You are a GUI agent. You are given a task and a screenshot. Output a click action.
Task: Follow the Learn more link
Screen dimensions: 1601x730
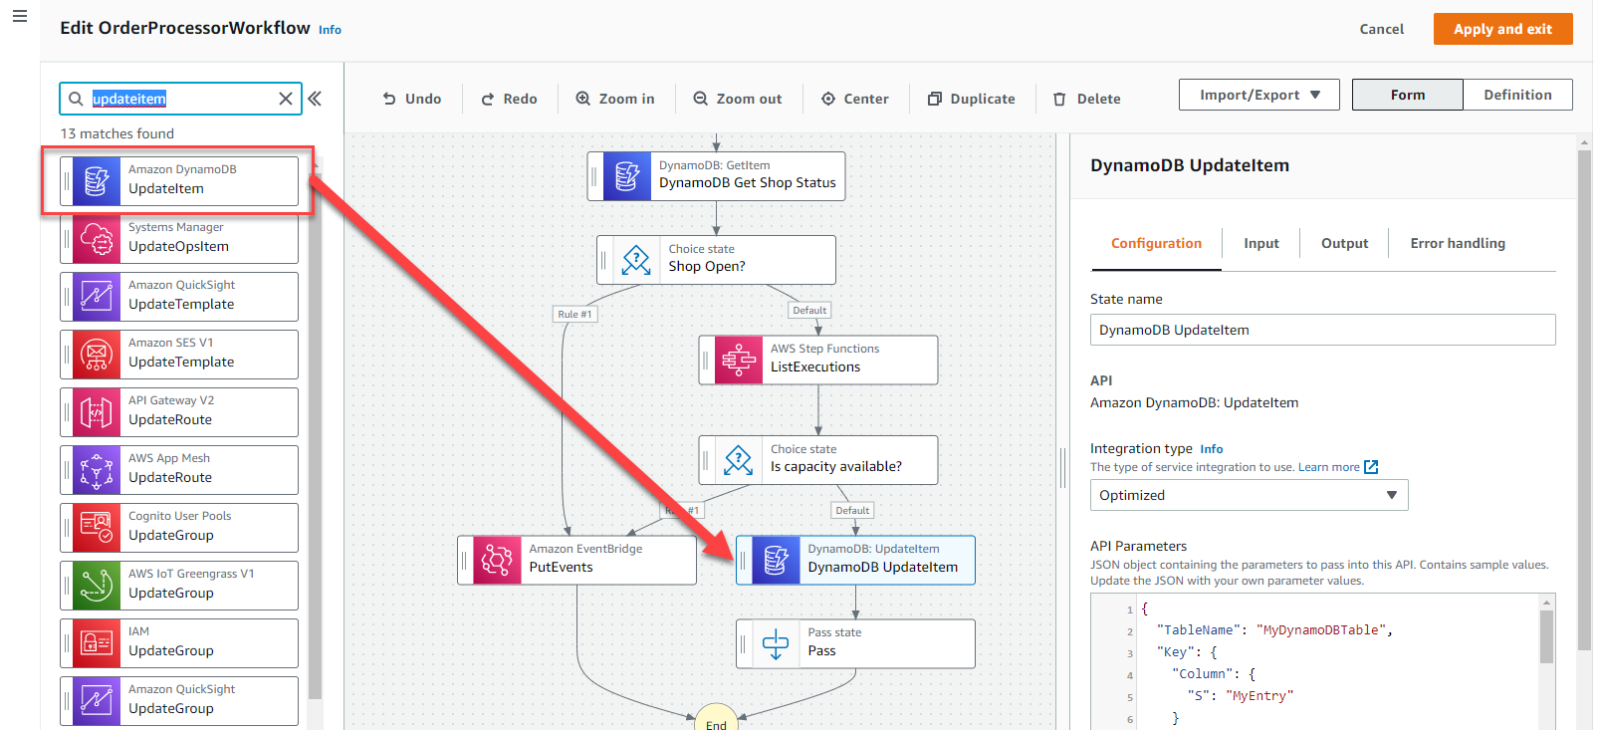tap(1328, 467)
